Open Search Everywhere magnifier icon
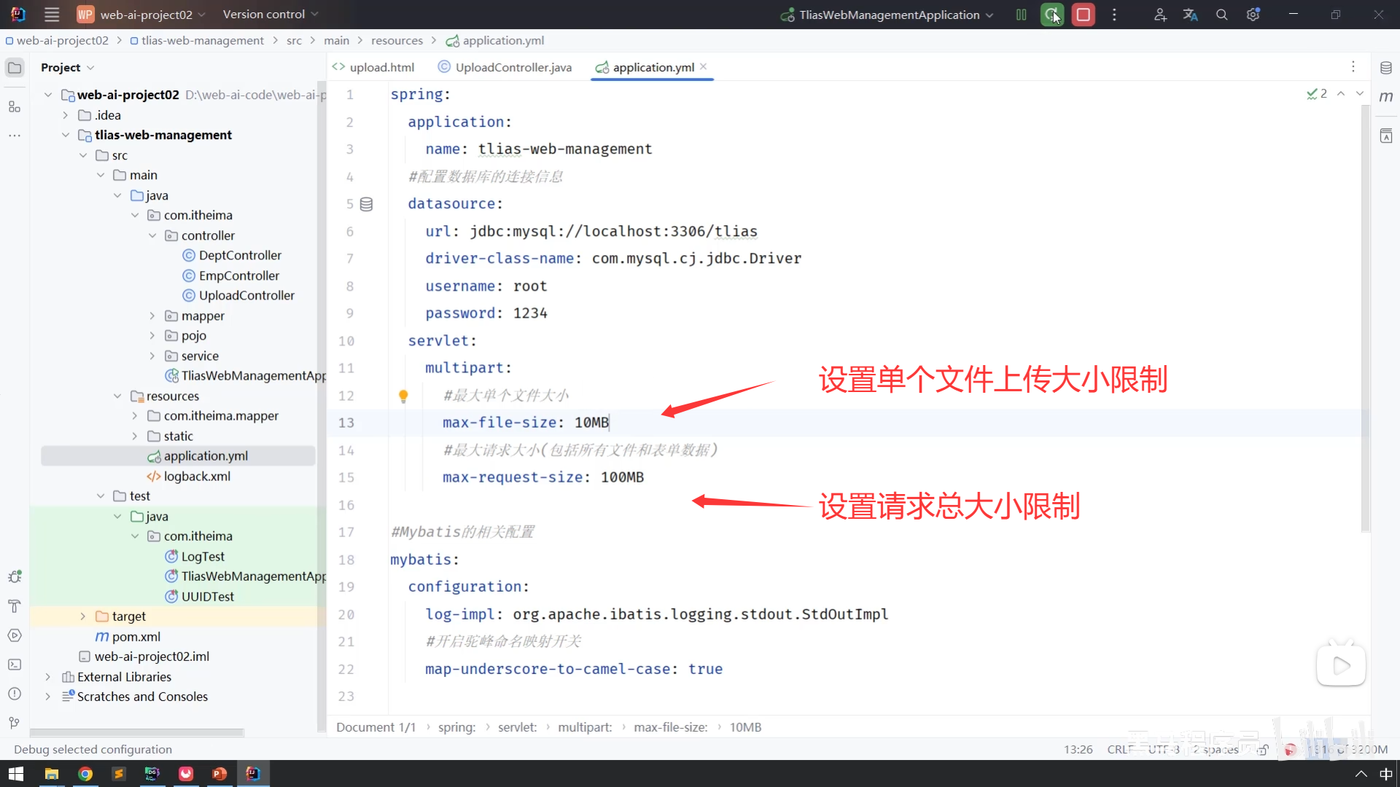 (1222, 15)
